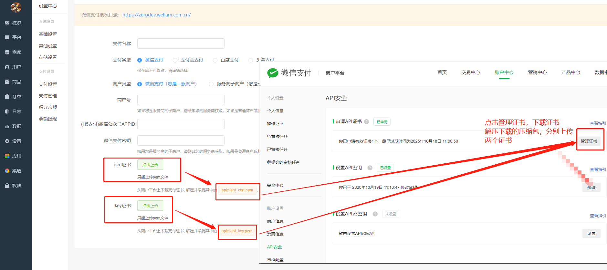Click the 权限 lock icon
Viewport: 607px width, 270px height.
coord(7,186)
